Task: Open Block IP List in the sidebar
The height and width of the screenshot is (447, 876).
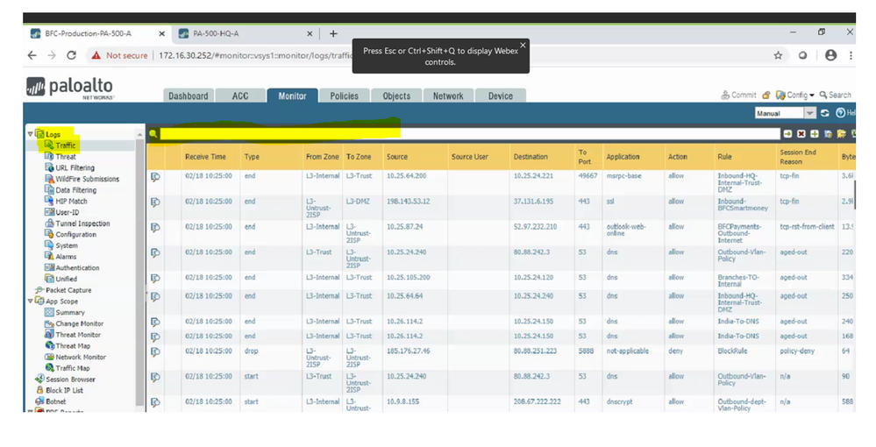Action: 64,391
